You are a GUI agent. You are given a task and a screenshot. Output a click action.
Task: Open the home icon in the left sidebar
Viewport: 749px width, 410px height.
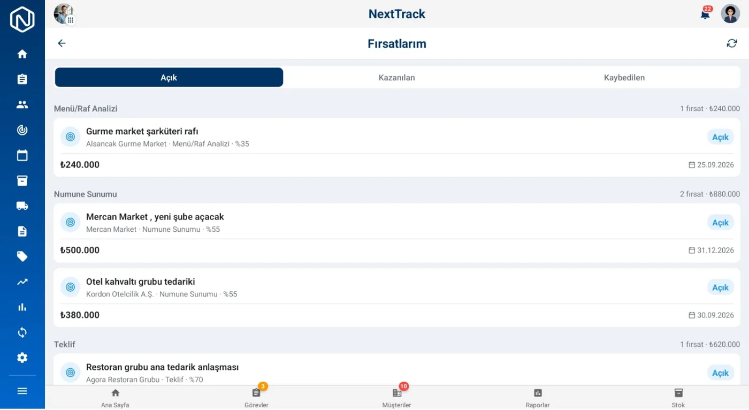tap(22, 54)
